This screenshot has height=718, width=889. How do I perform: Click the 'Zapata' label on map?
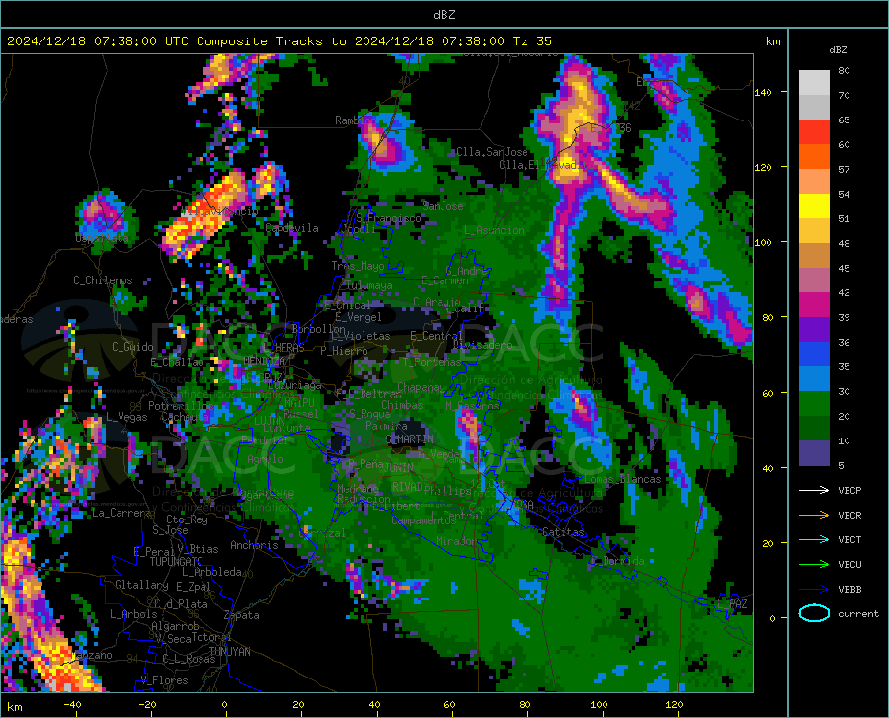pyautogui.click(x=242, y=615)
